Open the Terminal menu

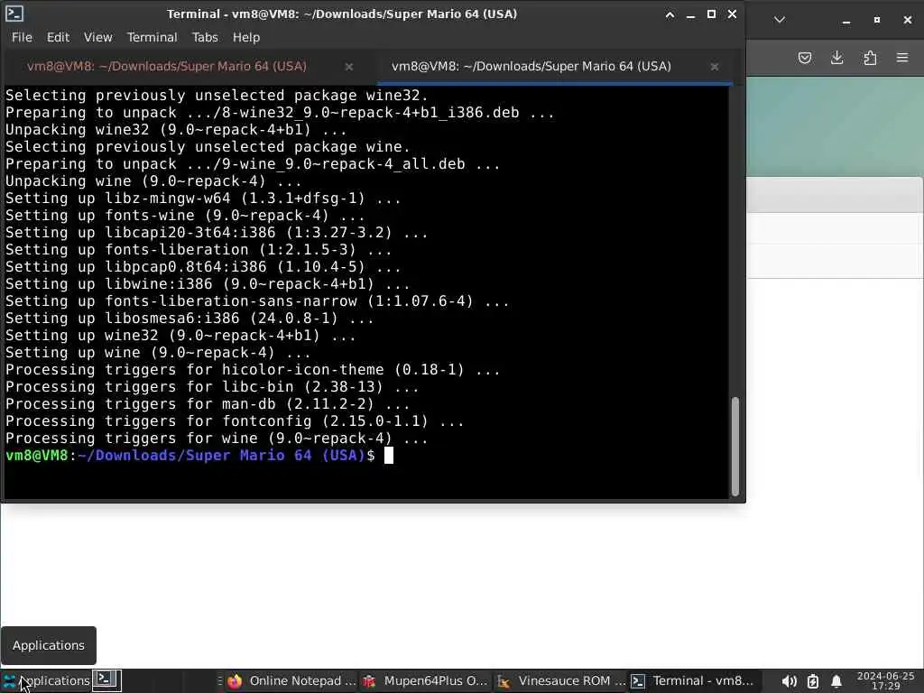click(152, 37)
